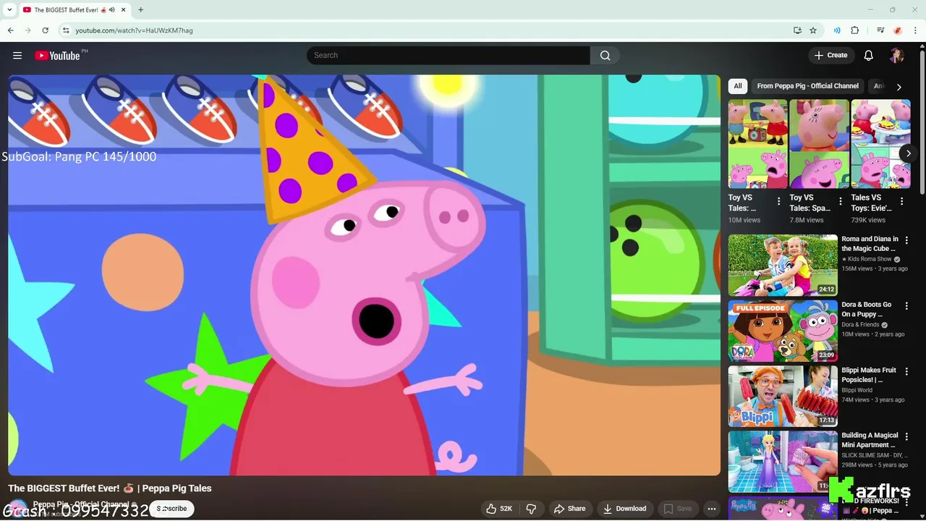Screen dimensions: 926x521
Task: Open options for Tales VS Toys: Evie's short
Action: (901, 201)
